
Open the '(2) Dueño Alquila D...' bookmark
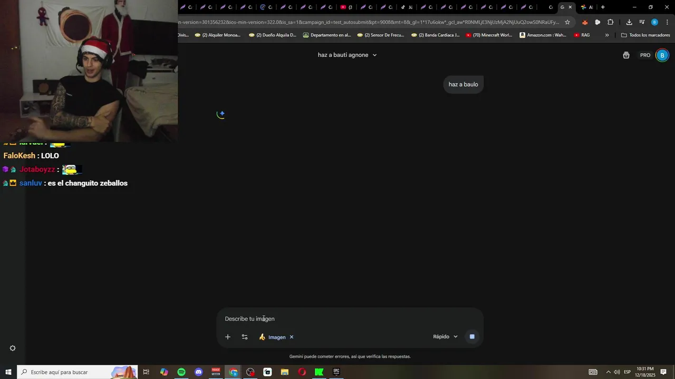tap(272, 35)
